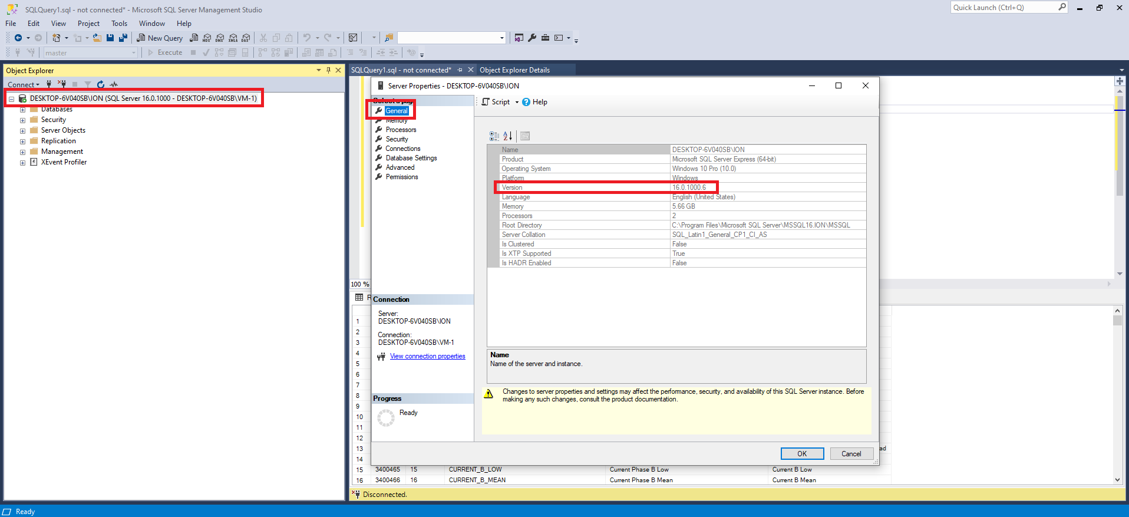Click the Save All icon
This screenshot has height=517, width=1129.
[x=123, y=38]
